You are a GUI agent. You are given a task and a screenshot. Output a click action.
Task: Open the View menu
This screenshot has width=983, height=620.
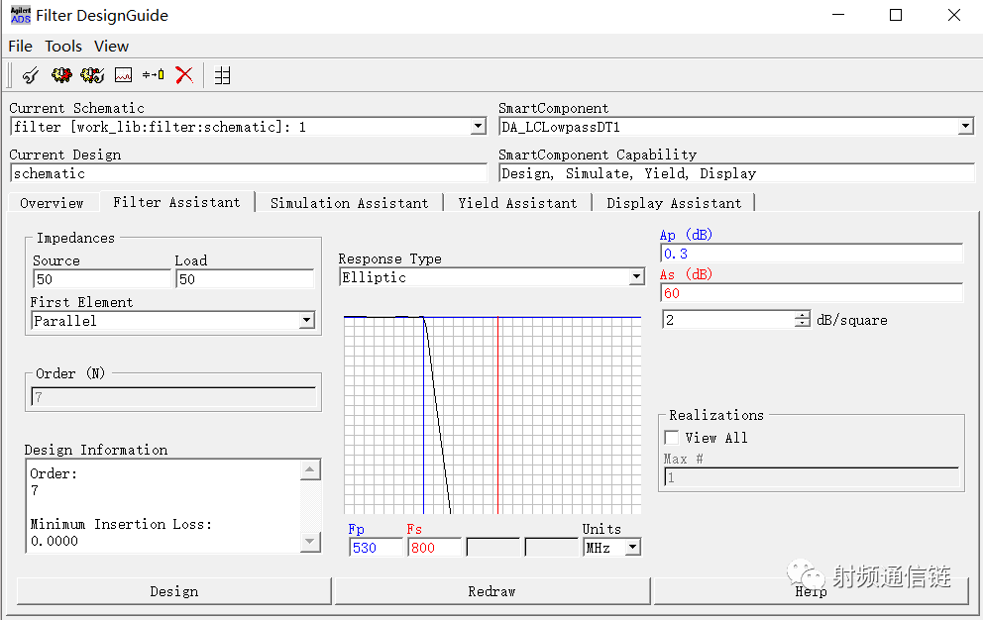[x=112, y=47]
